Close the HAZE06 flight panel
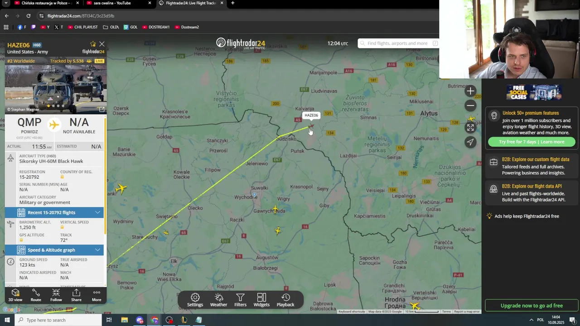The height and width of the screenshot is (326, 580). (102, 44)
